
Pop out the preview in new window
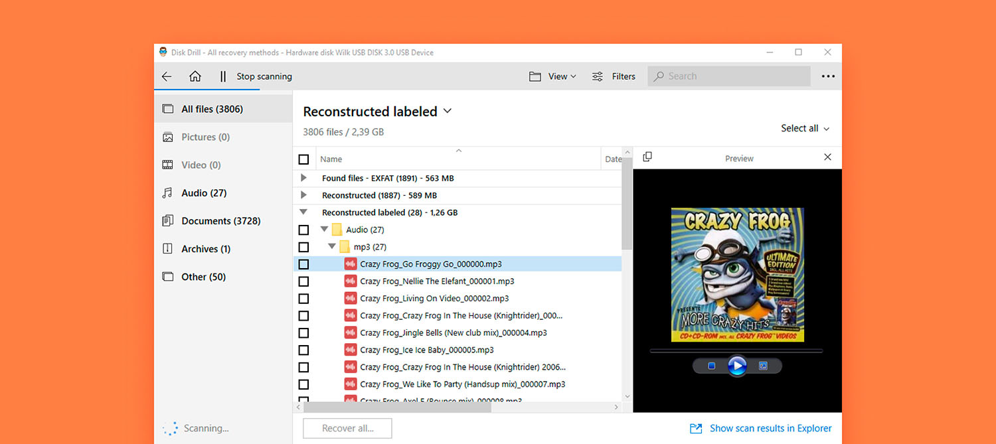647,157
